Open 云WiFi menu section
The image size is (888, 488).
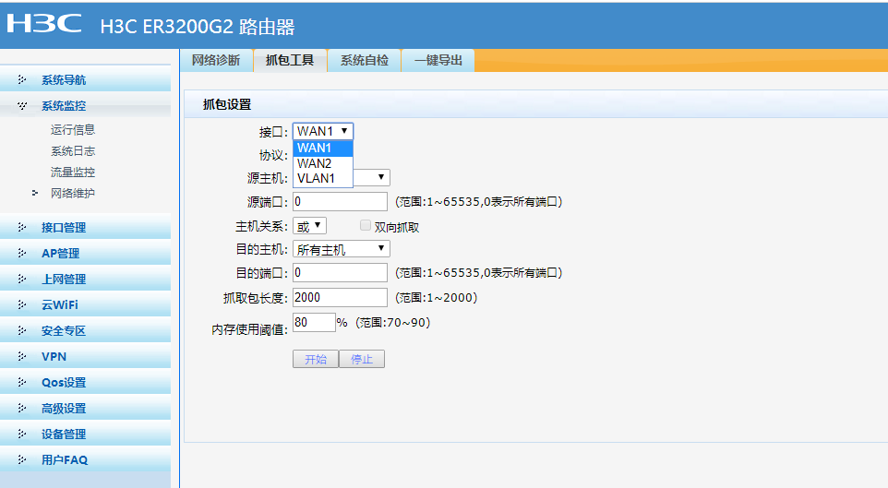click(85, 304)
